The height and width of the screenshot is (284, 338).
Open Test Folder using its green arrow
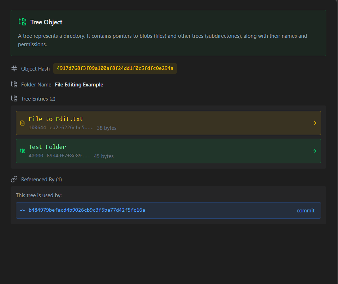click(314, 151)
